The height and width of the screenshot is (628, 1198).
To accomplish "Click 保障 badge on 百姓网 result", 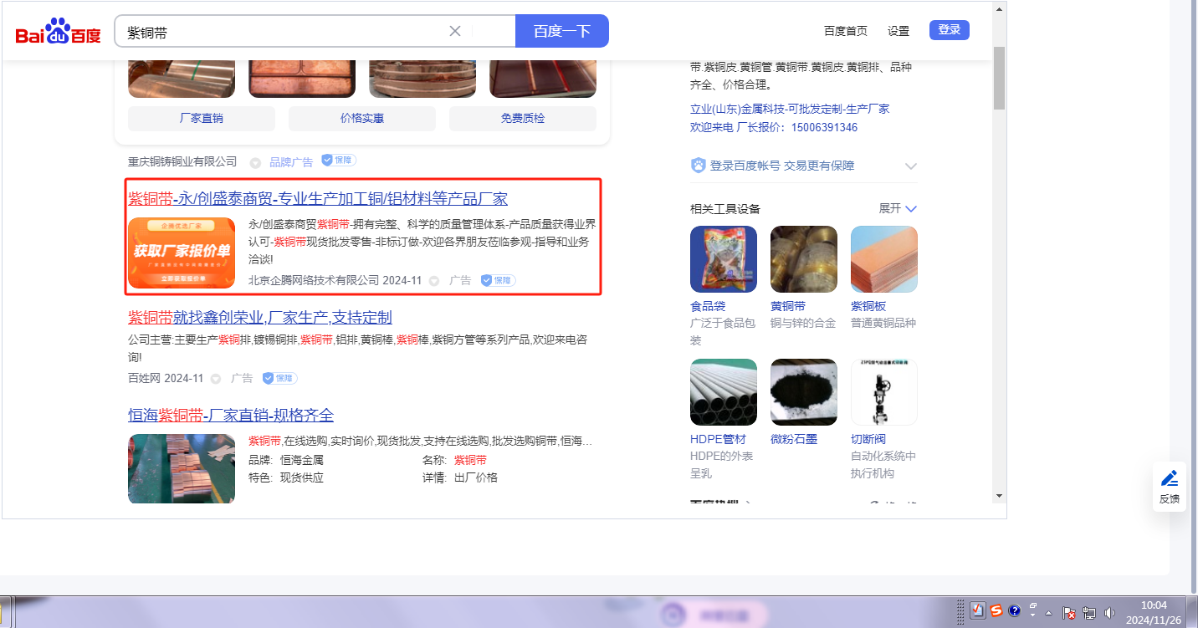I will coord(279,378).
